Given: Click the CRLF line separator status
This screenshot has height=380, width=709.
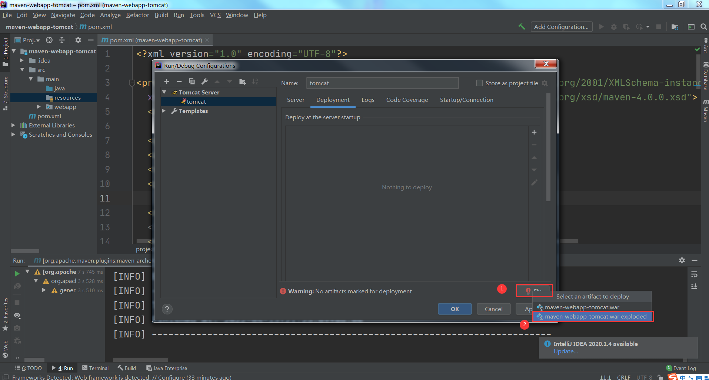Looking at the screenshot, I should click(x=623, y=377).
